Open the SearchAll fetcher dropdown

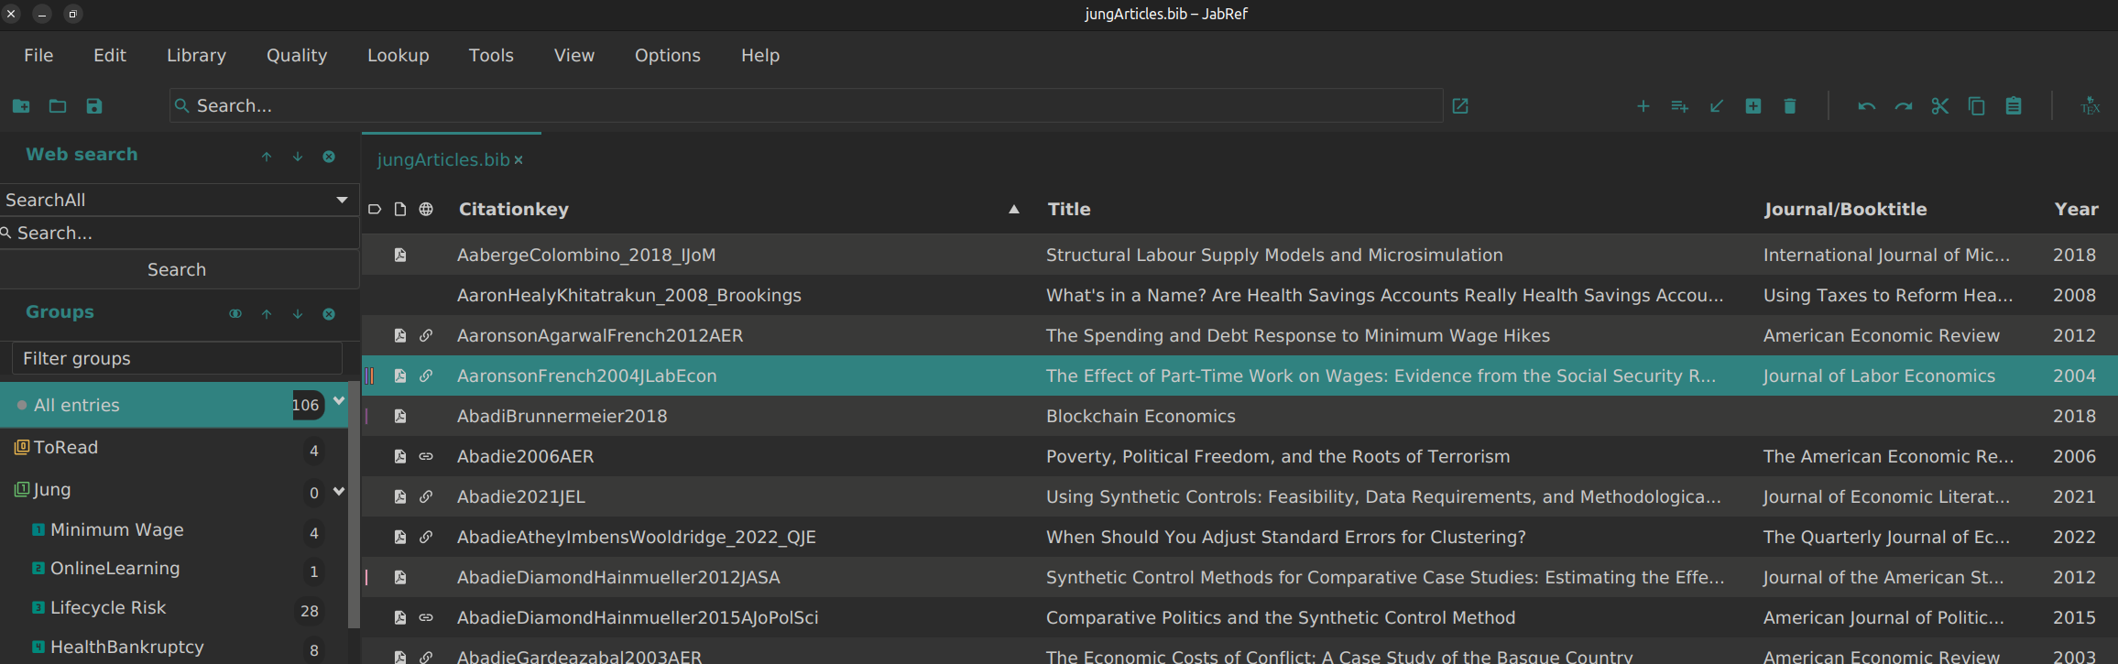point(342,200)
